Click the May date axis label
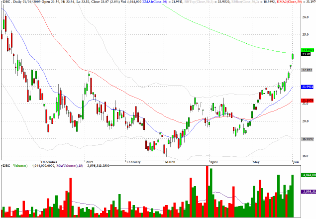 (256, 162)
